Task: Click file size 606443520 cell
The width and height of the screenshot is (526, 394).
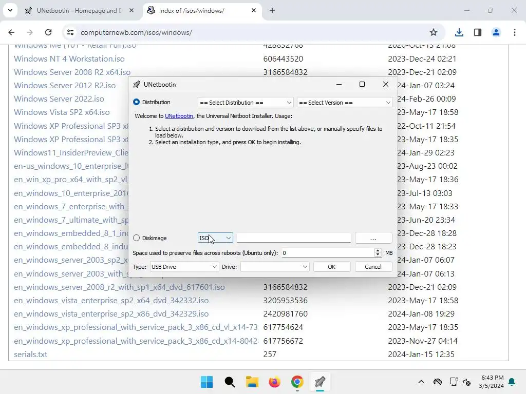Action: [283, 58]
